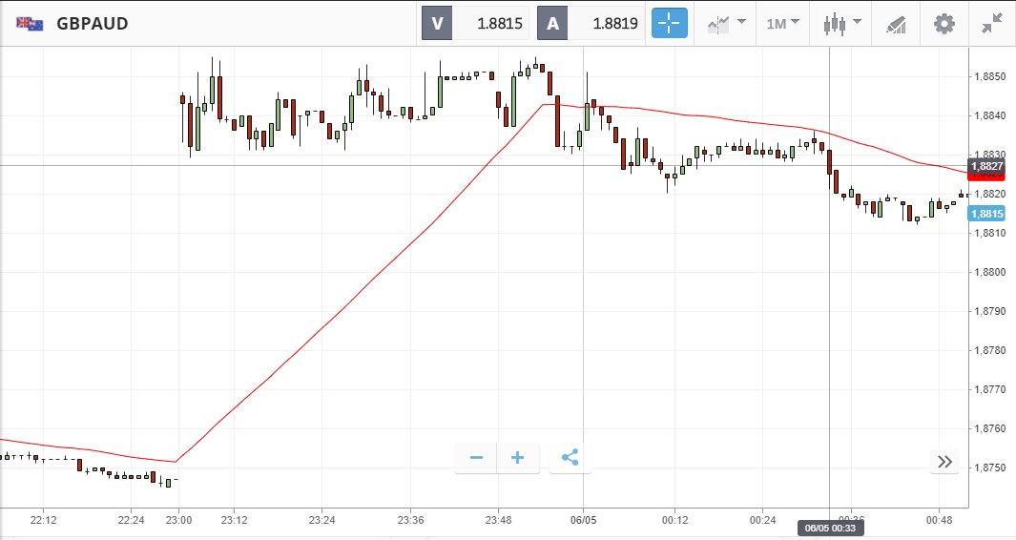This screenshot has width=1016, height=540.
Task: Click the V sell price 1.8815 button
Action: (475, 23)
